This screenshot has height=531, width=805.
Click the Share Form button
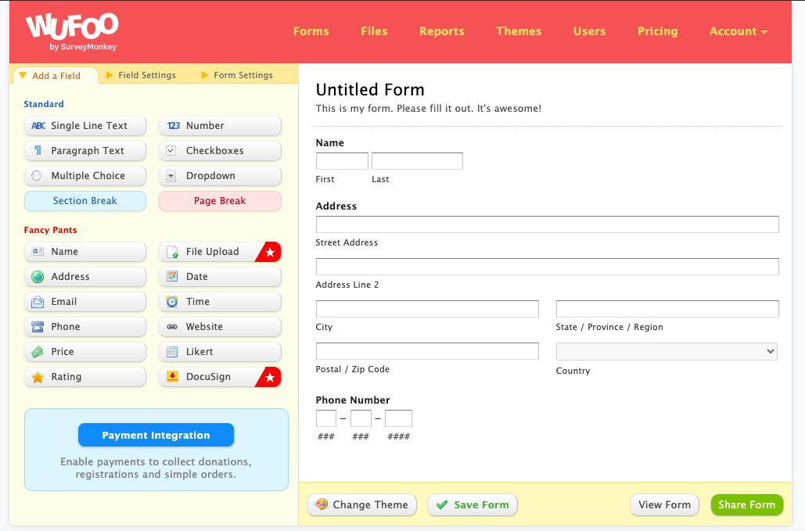tap(747, 505)
